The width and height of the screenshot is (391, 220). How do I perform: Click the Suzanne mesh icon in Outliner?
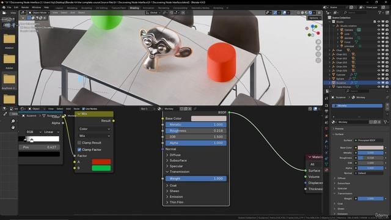(334, 83)
